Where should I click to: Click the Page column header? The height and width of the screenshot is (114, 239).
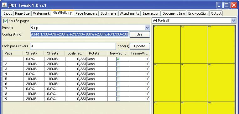[13, 53]
